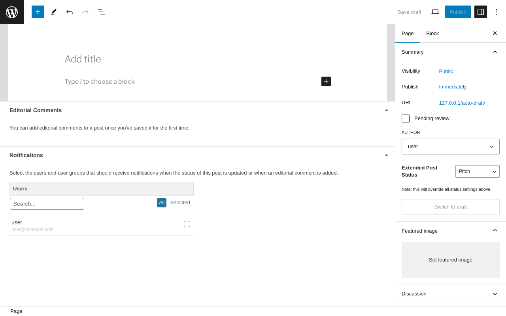This screenshot has width=506, height=316.
Task: Open the WordPress logo menu
Action: coord(12,12)
